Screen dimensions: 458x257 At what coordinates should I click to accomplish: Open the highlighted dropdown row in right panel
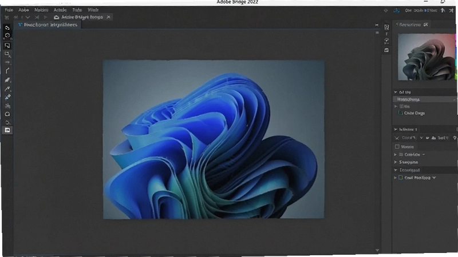click(x=424, y=99)
